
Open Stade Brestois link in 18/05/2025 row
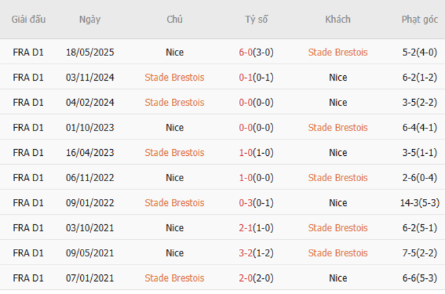pos(338,52)
